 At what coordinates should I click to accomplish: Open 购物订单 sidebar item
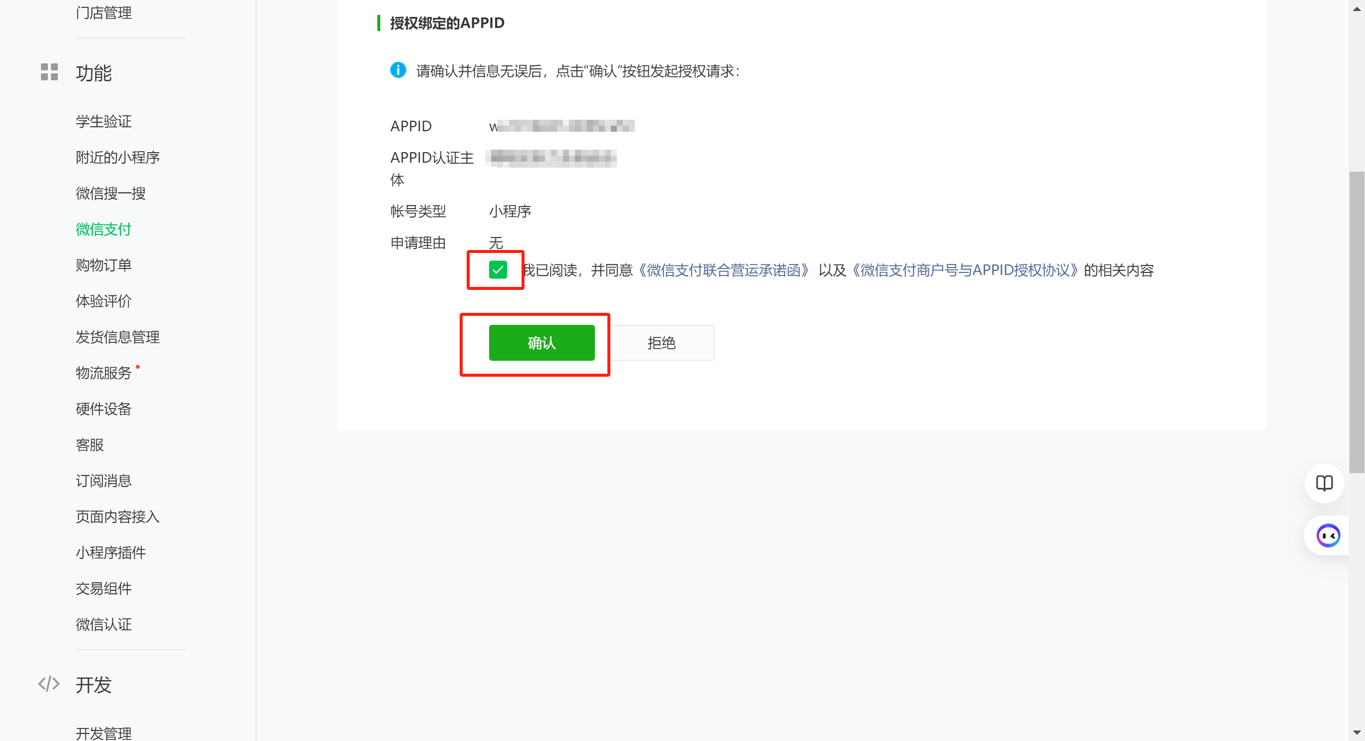(x=103, y=265)
